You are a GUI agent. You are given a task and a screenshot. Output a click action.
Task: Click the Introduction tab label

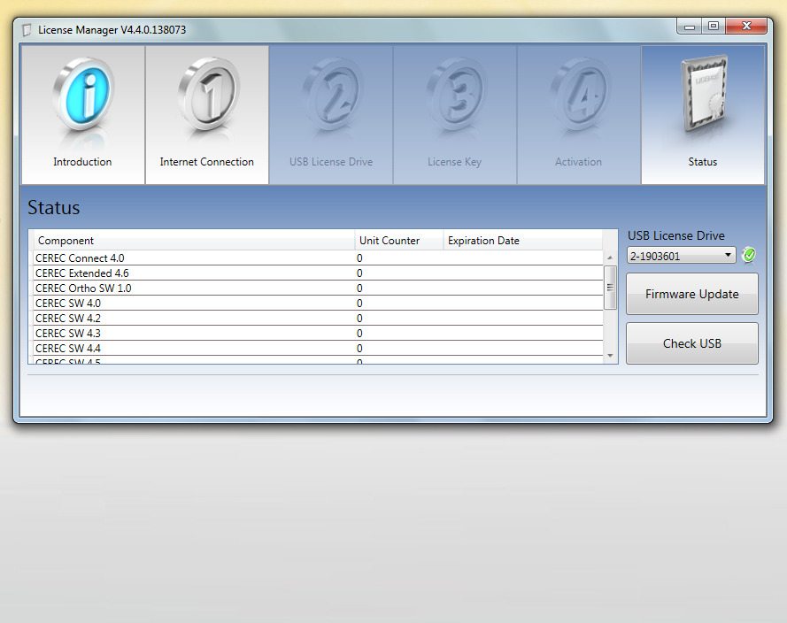point(83,162)
